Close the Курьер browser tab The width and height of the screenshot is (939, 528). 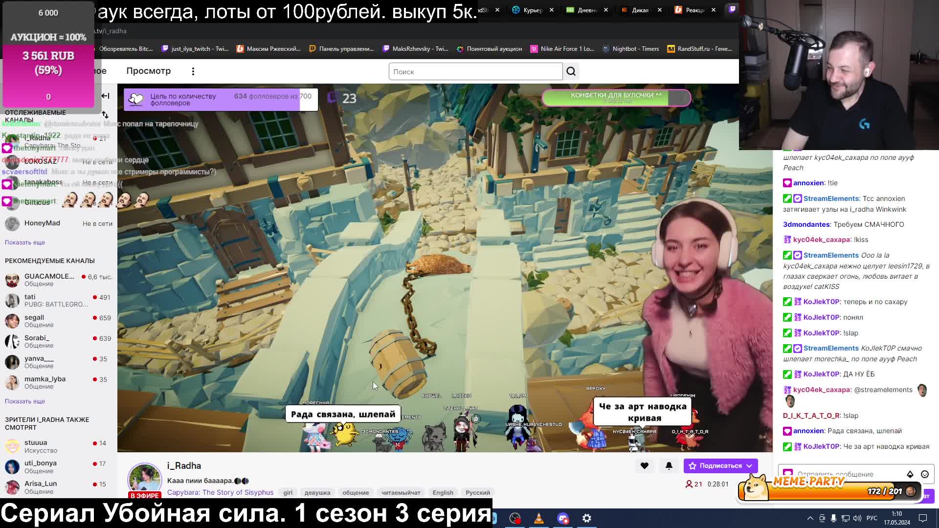coord(552,10)
